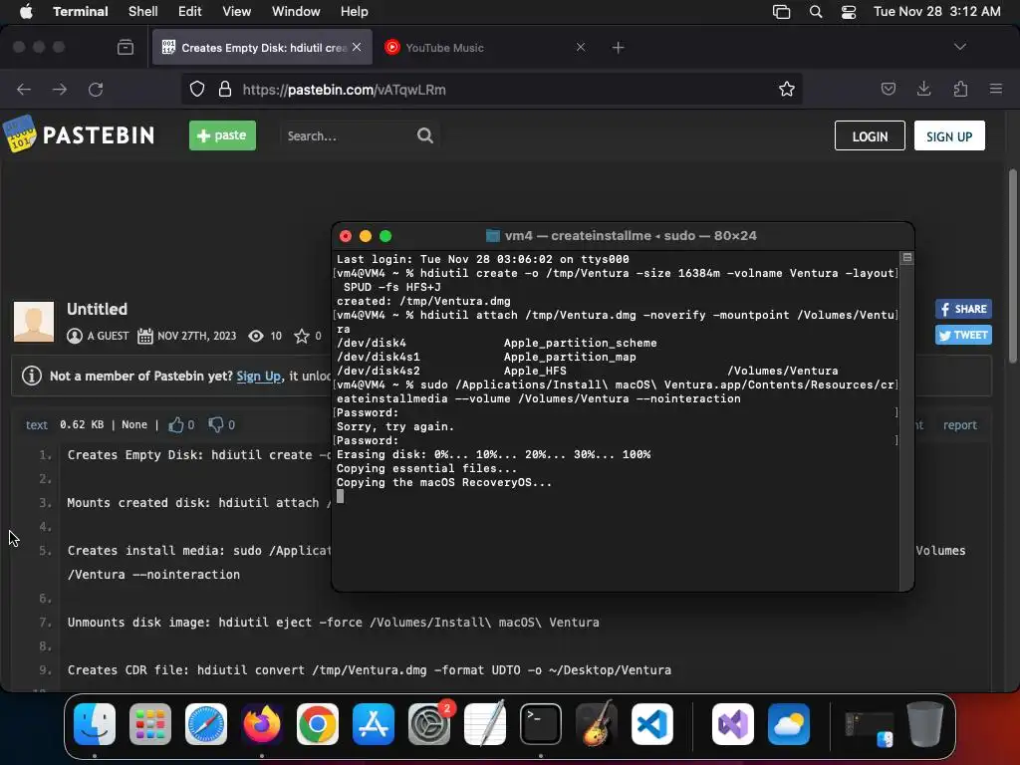Click line 7 Unmounts disk image text
Viewport: 1020px width, 765px height.
[x=333, y=622]
